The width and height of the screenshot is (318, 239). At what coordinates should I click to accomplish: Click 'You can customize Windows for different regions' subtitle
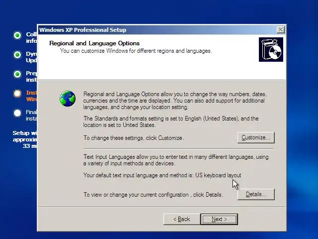(x=136, y=51)
